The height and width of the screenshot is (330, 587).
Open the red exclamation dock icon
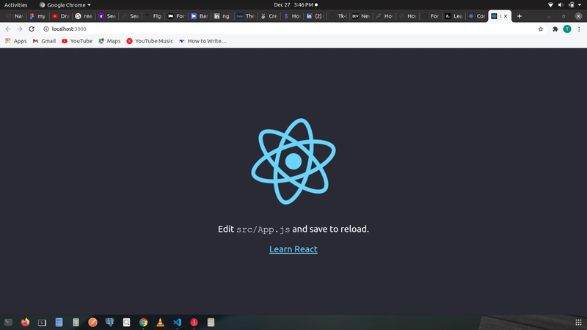tap(194, 322)
